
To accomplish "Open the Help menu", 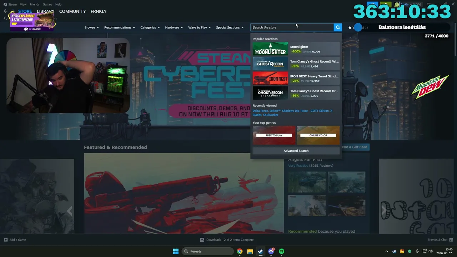I will (59, 4).
